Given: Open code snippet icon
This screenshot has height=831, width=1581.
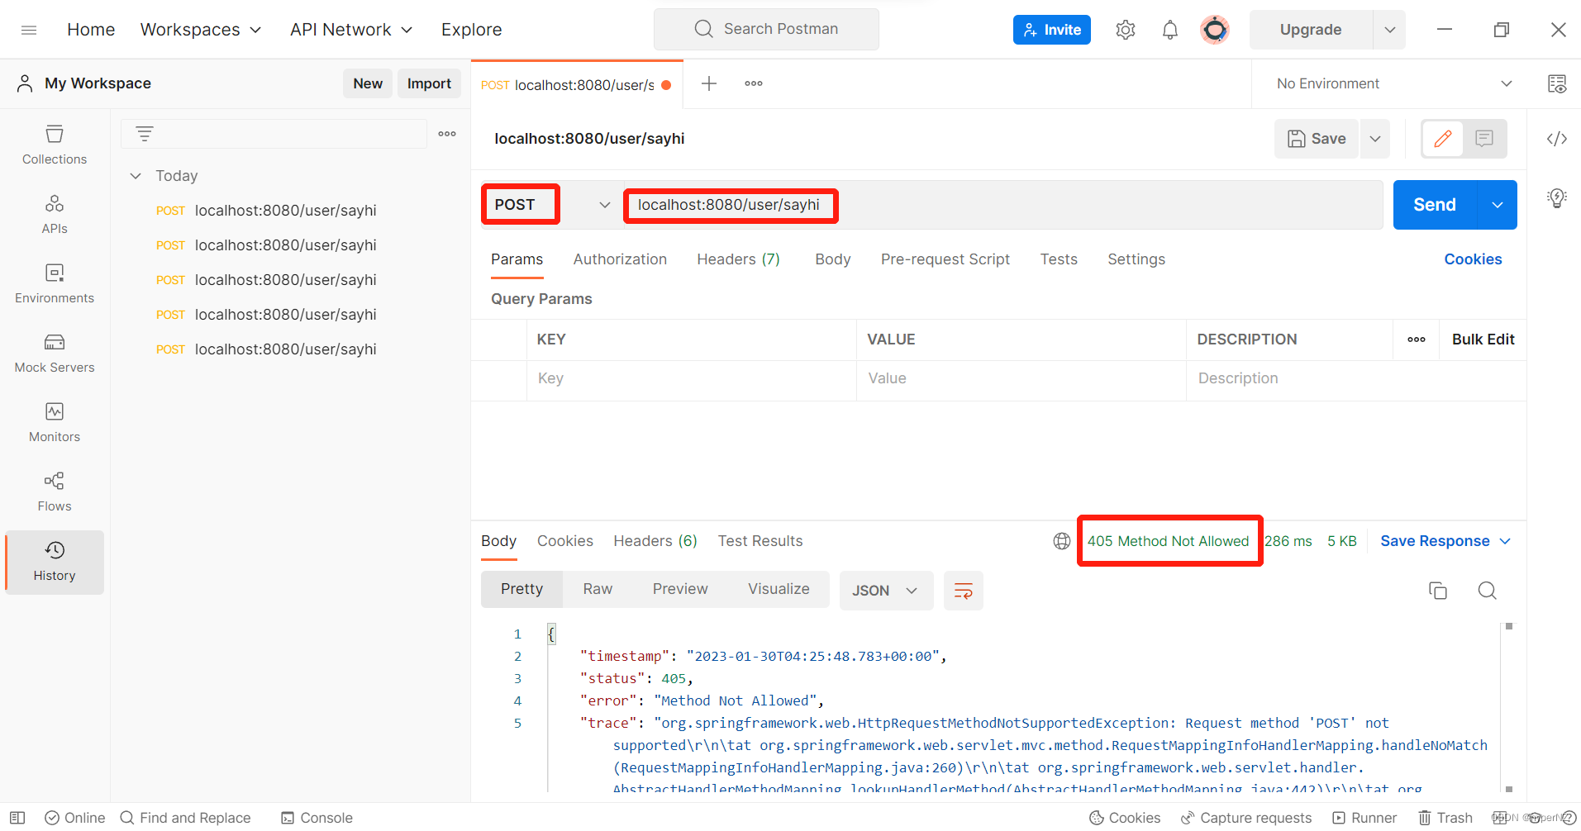Looking at the screenshot, I should (x=1557, y=139).
